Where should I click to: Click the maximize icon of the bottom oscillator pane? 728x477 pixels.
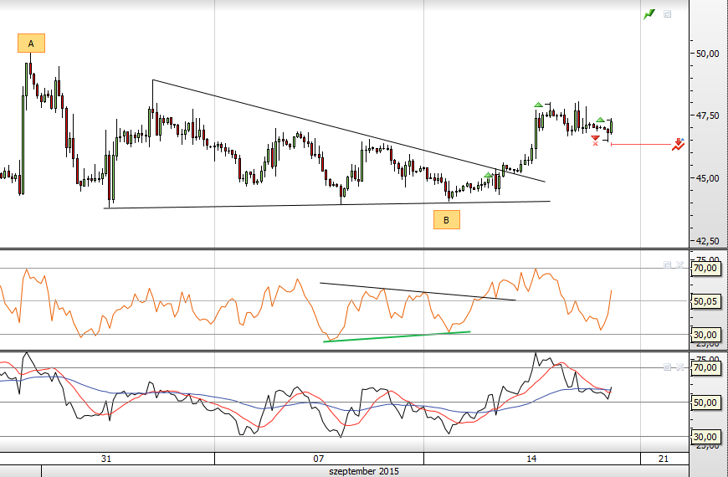point(667,367)
